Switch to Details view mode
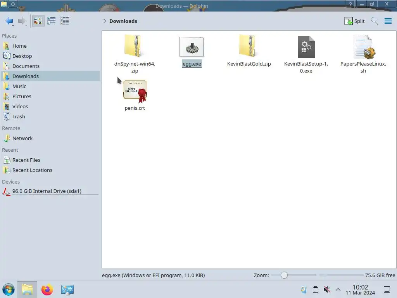This screenshot has width=397, height=298. click(65, 21)
